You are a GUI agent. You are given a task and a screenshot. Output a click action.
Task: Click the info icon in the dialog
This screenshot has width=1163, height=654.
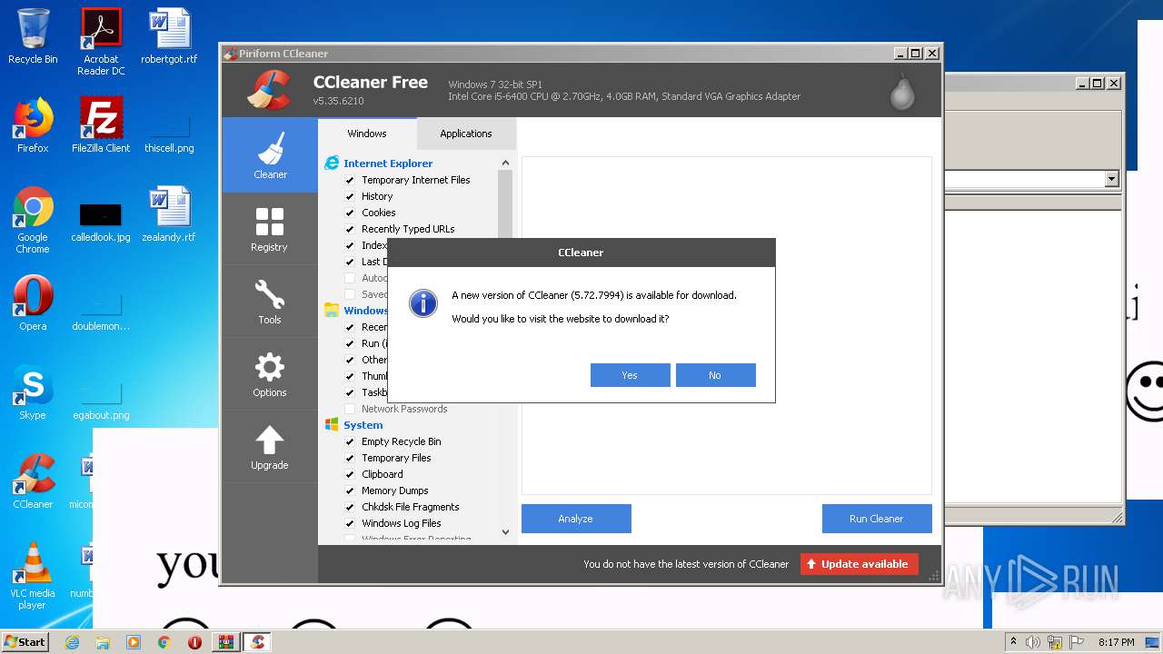423,303
